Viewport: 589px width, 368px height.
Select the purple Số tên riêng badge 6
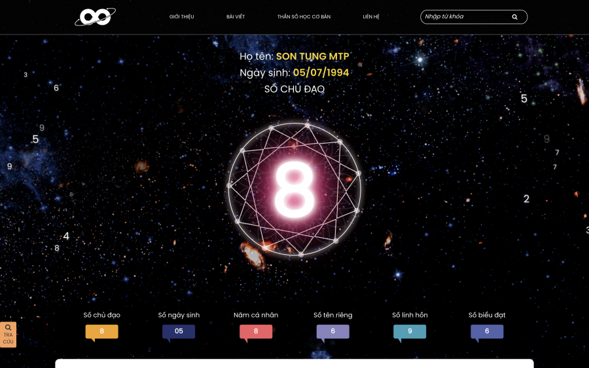tap(332, 331)
